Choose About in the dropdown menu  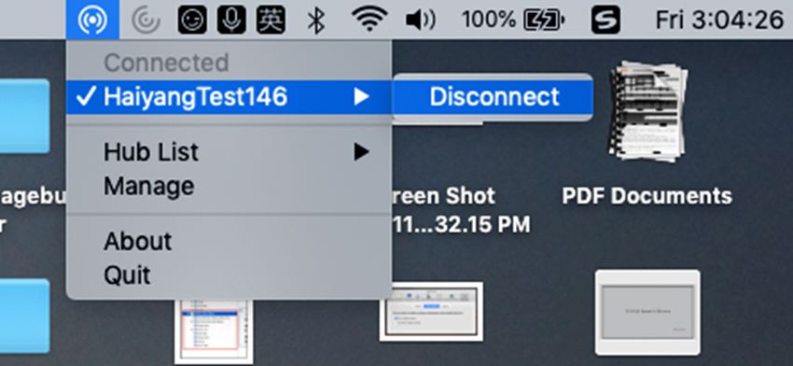pos(137,241)
